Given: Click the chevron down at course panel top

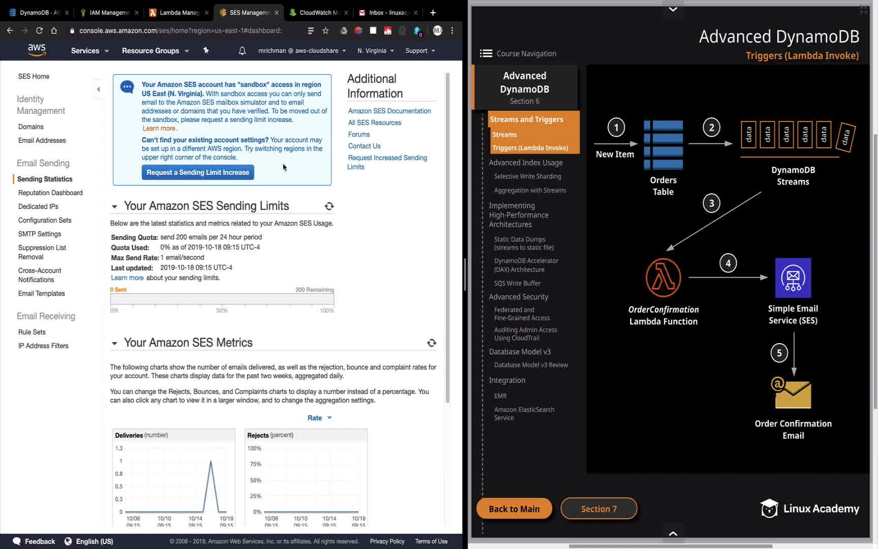Looking at the screenshot, I should [x=673, y=9].
